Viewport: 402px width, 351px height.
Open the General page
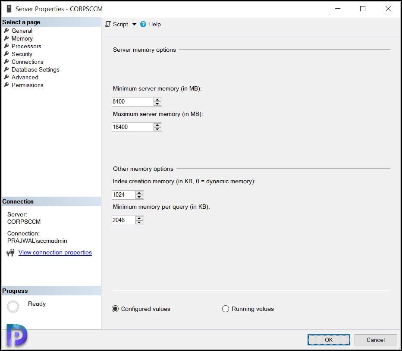(x=22, y=31)
